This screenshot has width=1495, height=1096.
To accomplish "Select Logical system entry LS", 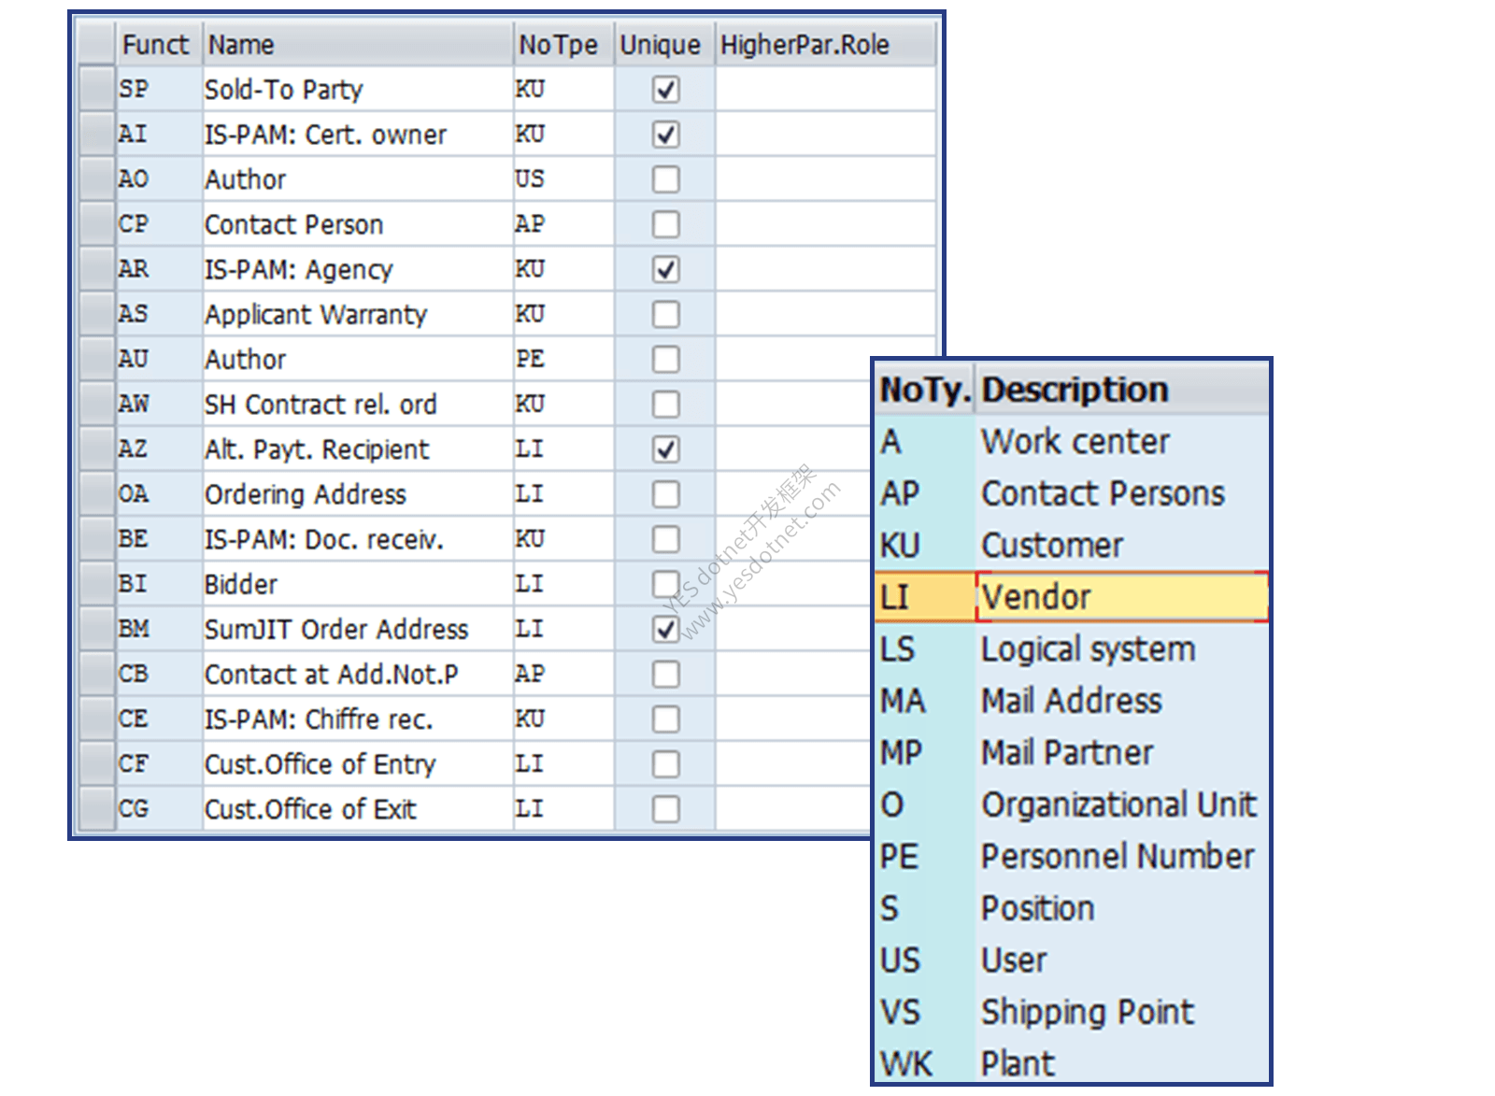I will (1073, 648).
